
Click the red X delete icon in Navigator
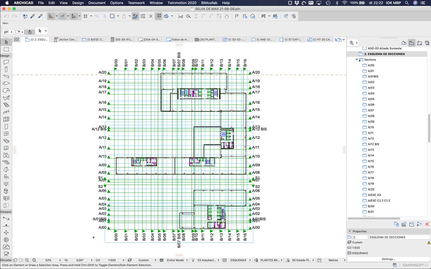click(x=427, y=224)
